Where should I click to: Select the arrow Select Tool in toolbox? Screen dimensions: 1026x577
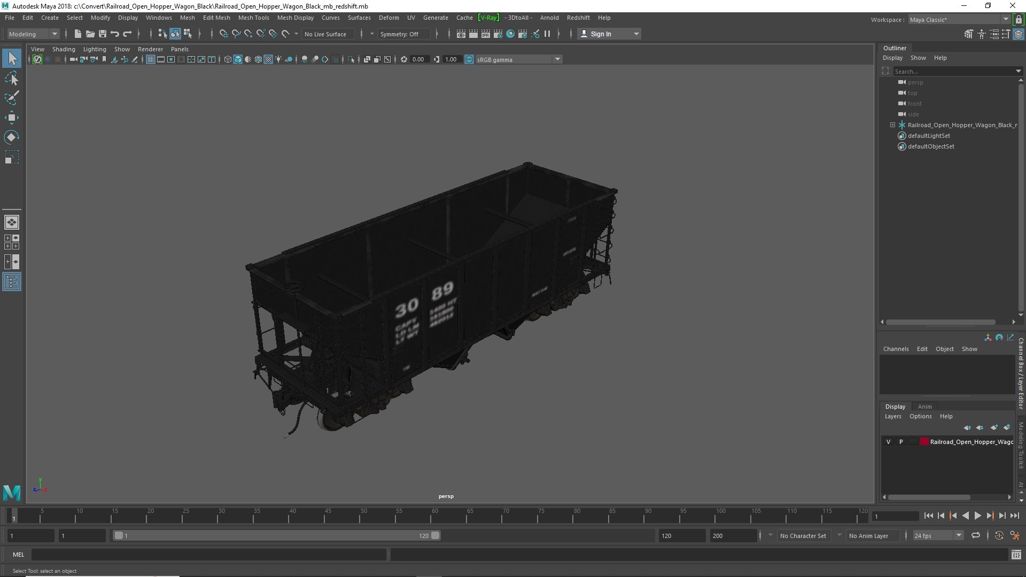pyautogui.click(x=12, y=58)
